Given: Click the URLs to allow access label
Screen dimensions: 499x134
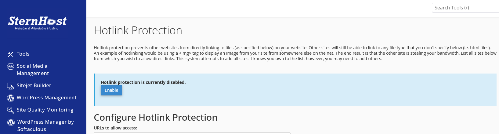Looking at the screenshot, I should [115, 128].
